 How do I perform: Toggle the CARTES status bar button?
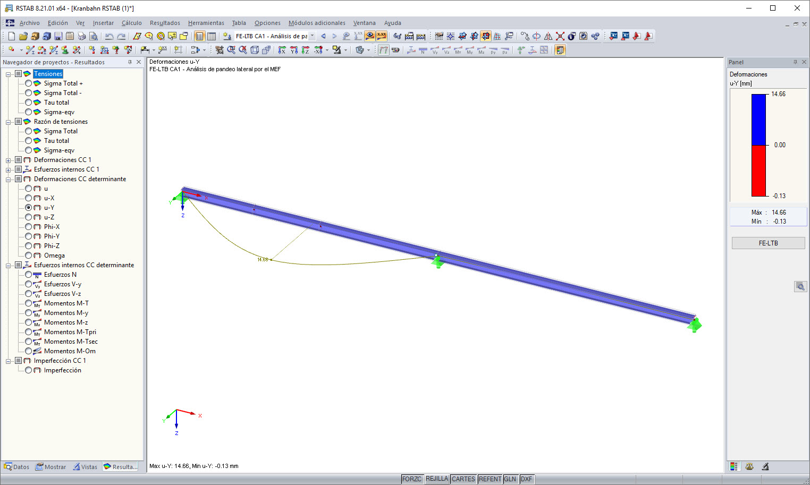tap(463, 479)
